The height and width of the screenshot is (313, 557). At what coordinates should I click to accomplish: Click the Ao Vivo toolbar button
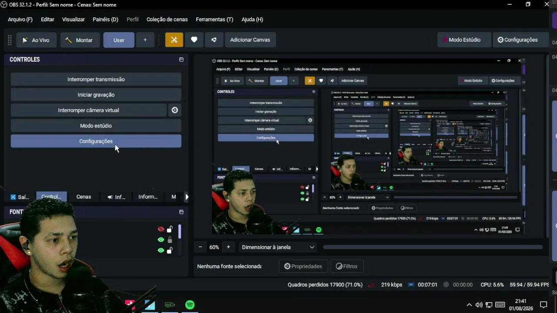pos(37,40)
